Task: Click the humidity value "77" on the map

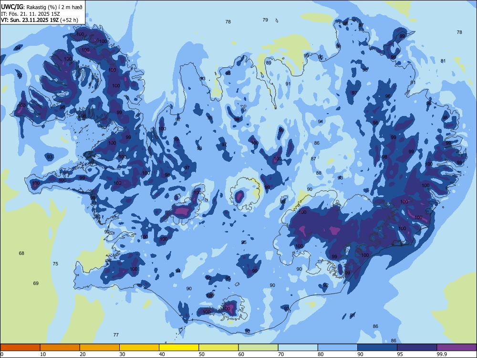Action: pyautogui.click(x=116, y=335)
